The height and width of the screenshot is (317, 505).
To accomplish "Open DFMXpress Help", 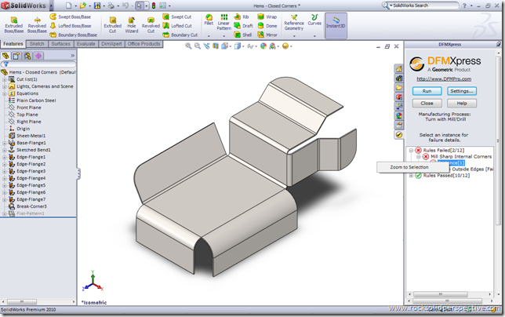I will pos(462,104).
